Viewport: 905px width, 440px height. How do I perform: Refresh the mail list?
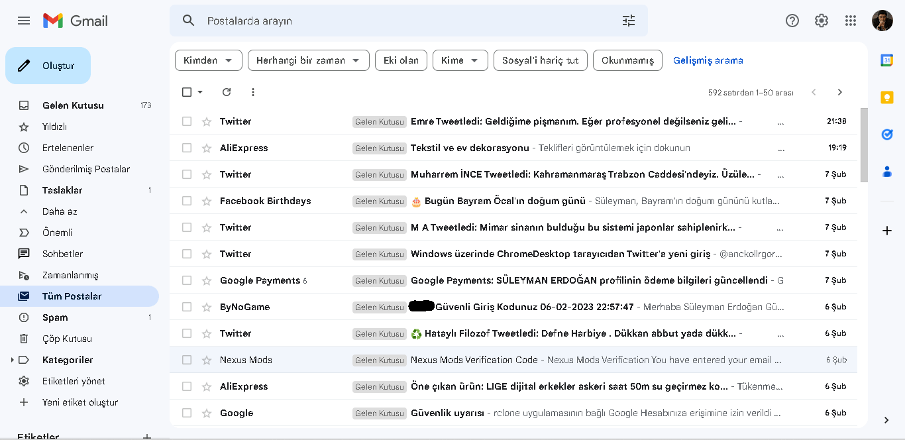[227, 92]
